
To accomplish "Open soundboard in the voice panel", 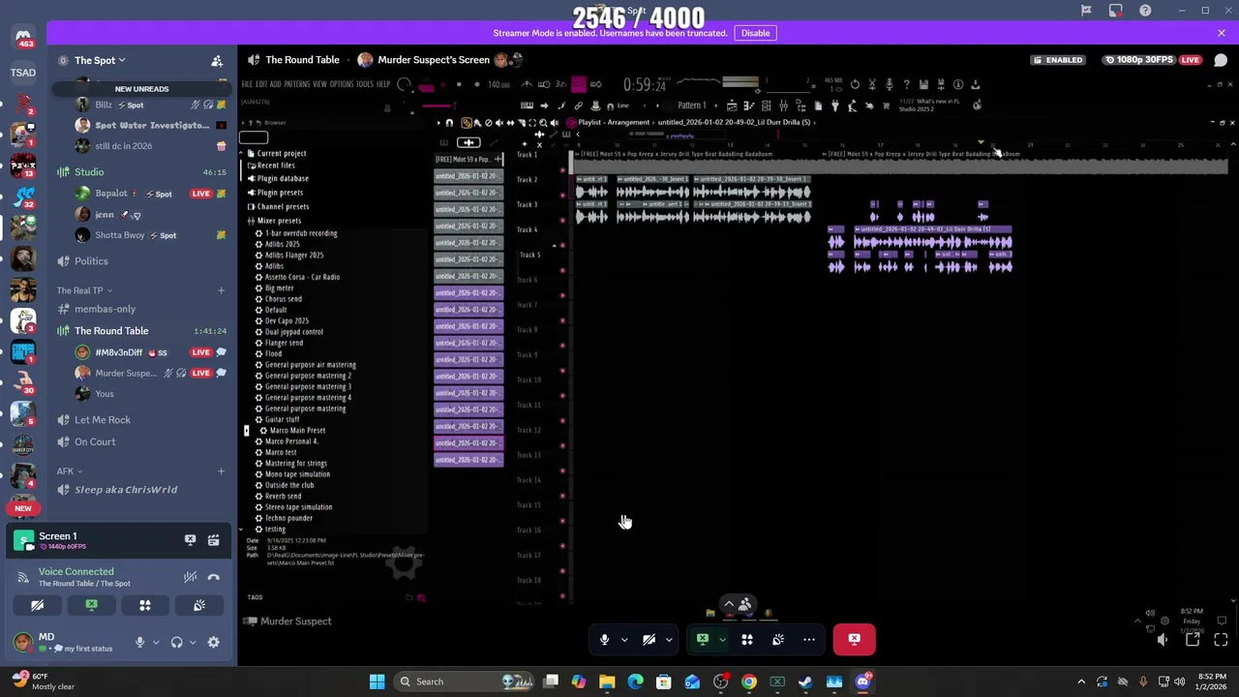I will tap(199, 605).
